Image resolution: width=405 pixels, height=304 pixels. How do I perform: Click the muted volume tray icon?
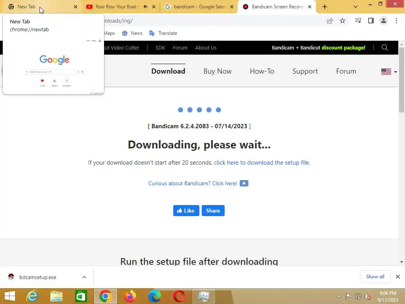pos(368,296)
